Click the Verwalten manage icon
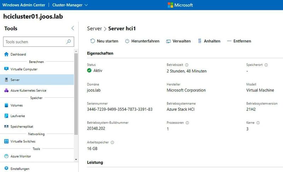The height and width of the screenshot is (172, 283). tap(168, 41)
